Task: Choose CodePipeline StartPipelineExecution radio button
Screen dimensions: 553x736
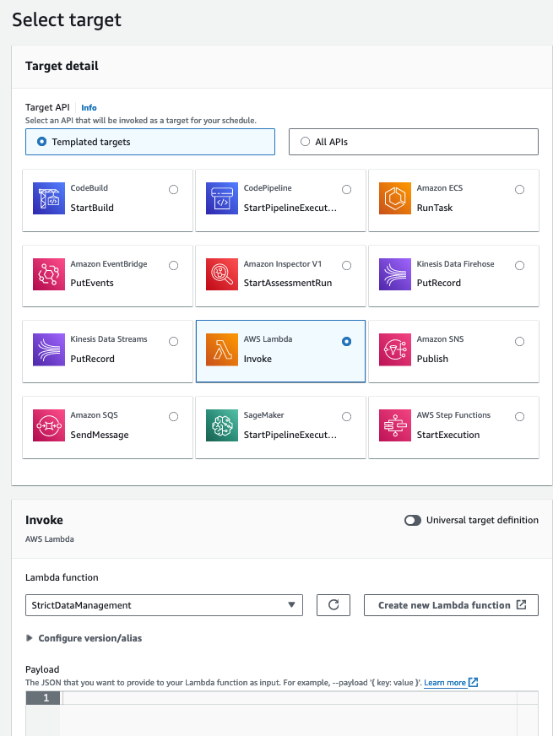Action: 346,190
